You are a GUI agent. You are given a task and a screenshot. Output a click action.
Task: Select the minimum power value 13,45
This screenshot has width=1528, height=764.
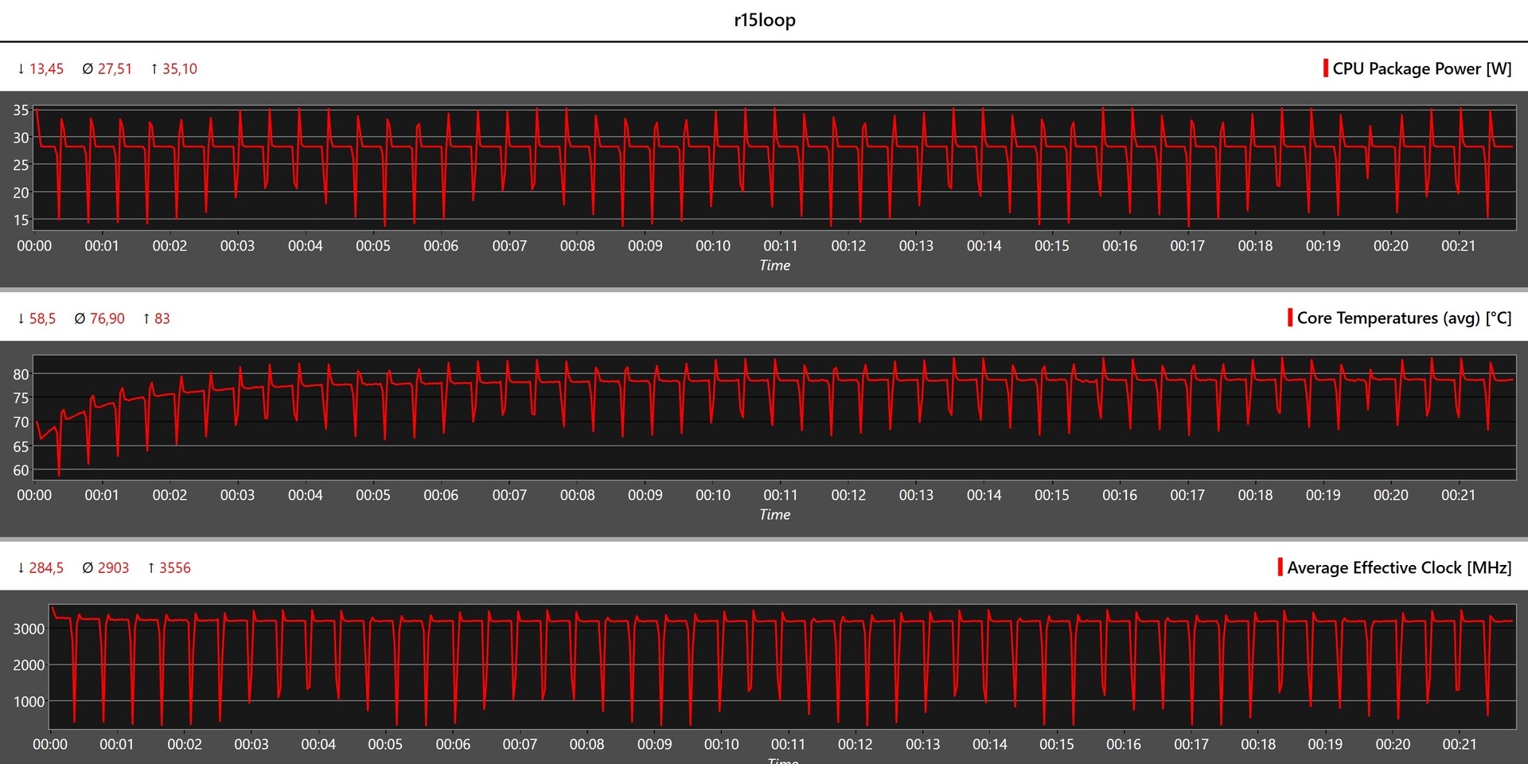click(x=46, y=69)
